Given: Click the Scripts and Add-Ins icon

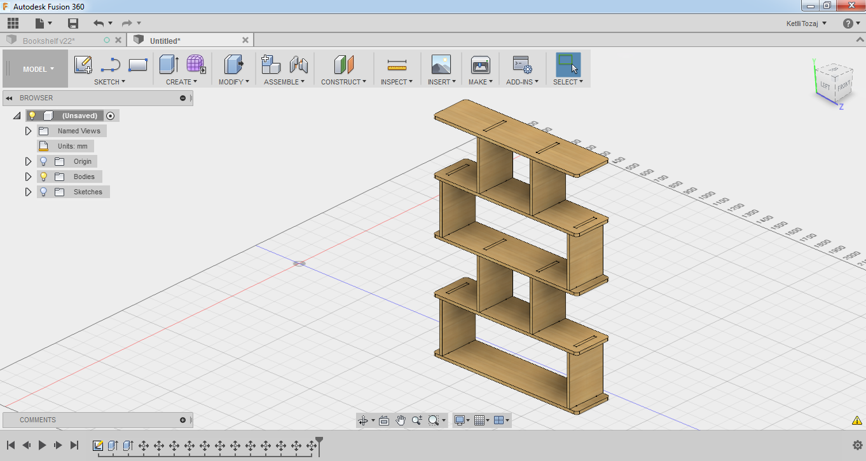Looking at the screenshot, I should click(522, 64).
